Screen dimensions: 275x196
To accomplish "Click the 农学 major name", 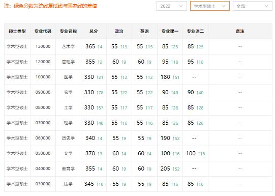I will pyautogui.click(x=68, y=92).
